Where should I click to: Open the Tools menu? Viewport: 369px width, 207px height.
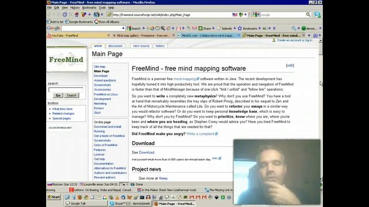102,7
